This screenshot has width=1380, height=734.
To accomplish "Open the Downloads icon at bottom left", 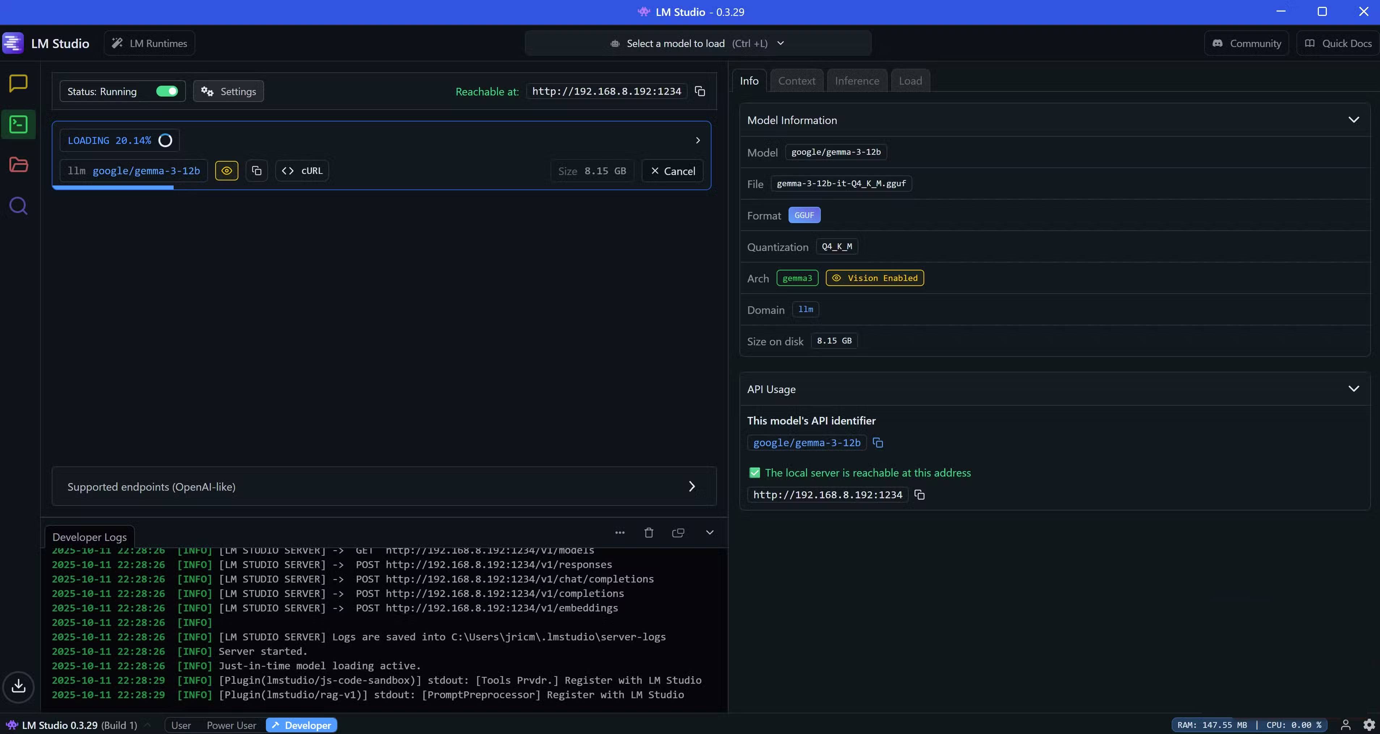I will tap(19, 686).
